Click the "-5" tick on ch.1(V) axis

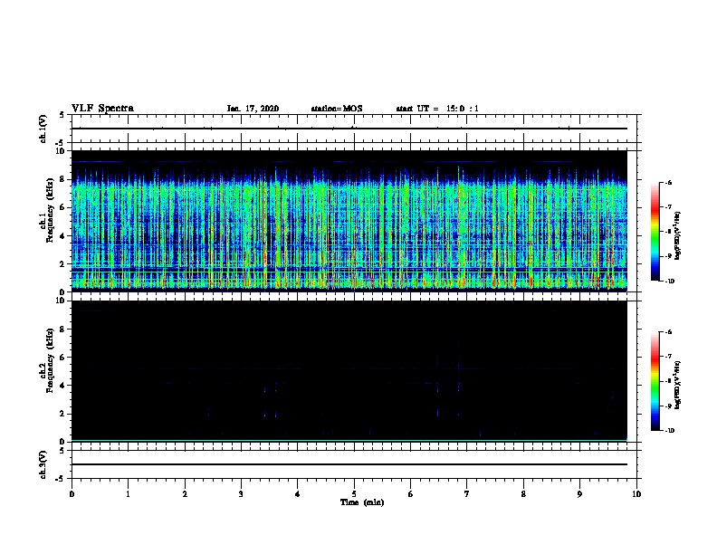click(61, 143)
